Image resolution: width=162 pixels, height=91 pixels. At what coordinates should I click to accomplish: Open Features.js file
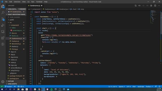click(x=15, y=41)
